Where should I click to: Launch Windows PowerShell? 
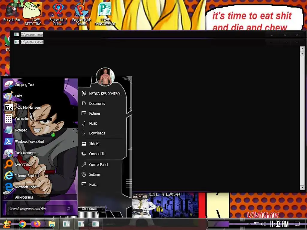(40, 141)
